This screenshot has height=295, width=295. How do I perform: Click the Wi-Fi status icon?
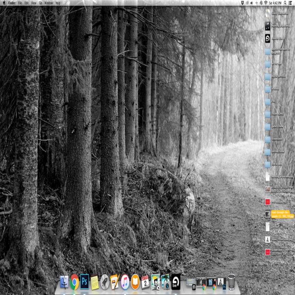coord(265,3)
